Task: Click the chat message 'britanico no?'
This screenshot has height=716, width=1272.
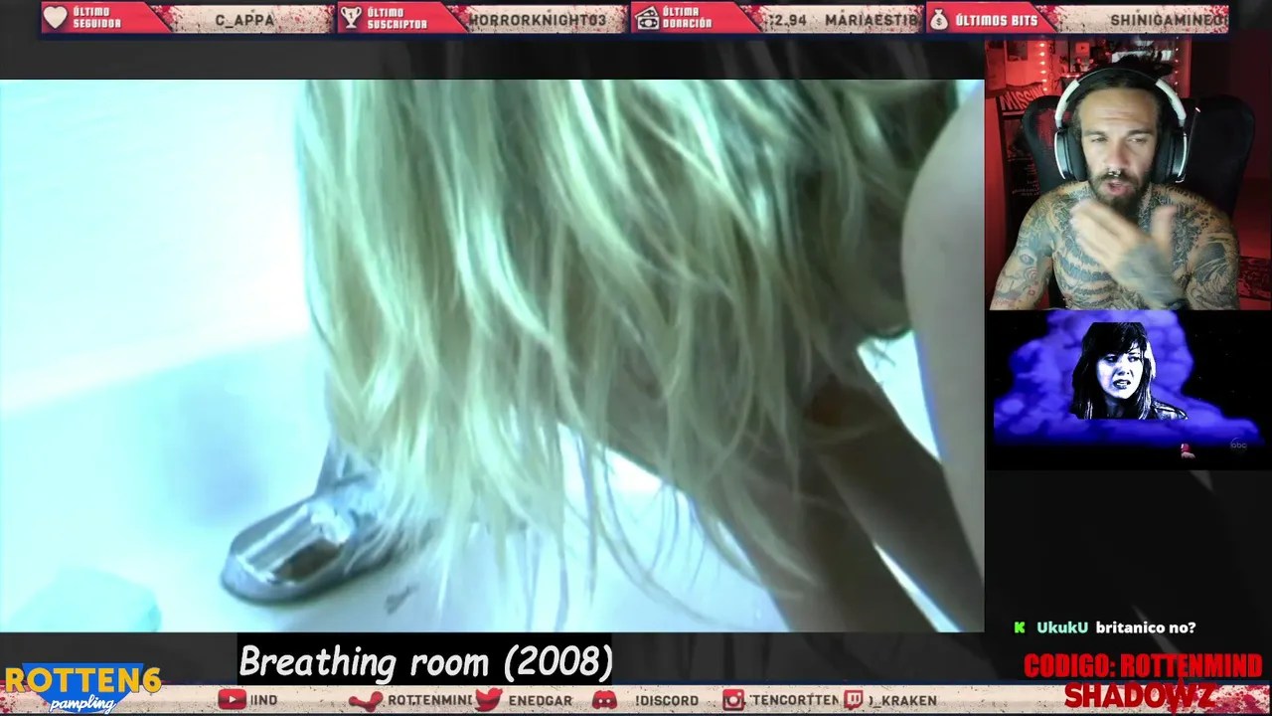Action: 1146,627
